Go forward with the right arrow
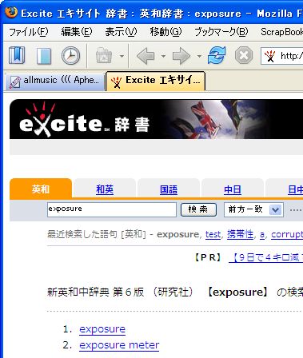Viewport: 303px width, 358px height. point(181,56)
